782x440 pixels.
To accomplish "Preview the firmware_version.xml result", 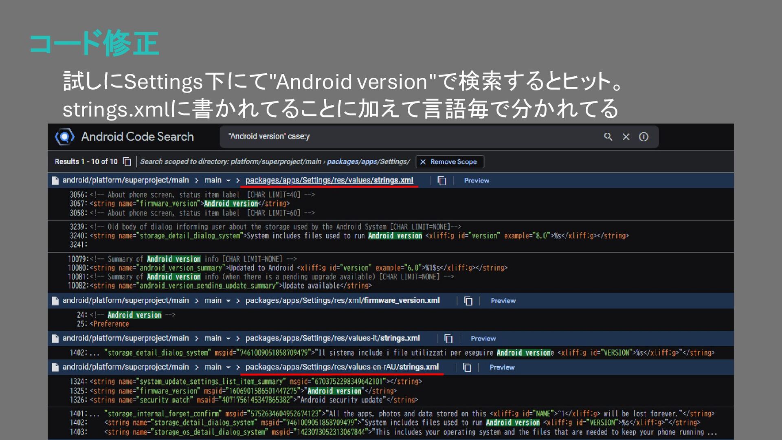I will point(503,301).
